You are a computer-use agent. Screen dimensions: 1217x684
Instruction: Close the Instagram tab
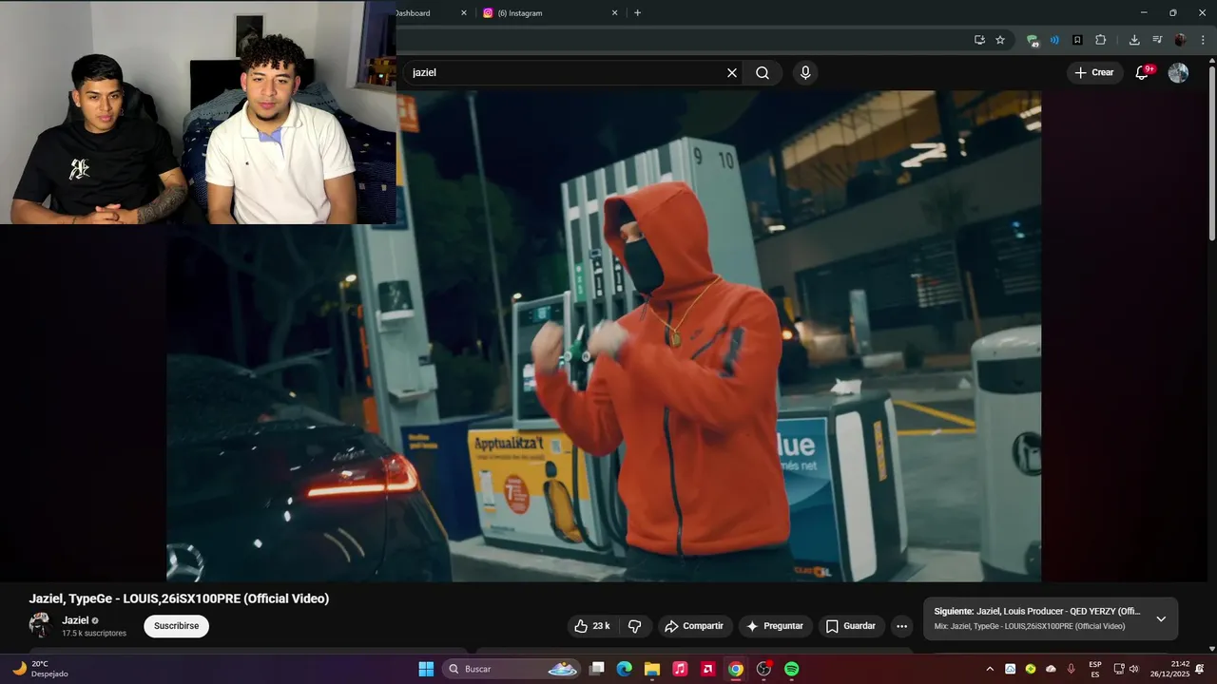coord(614,13)
